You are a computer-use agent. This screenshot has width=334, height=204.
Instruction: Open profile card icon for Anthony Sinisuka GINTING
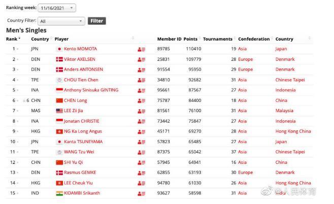click(141, 90)
